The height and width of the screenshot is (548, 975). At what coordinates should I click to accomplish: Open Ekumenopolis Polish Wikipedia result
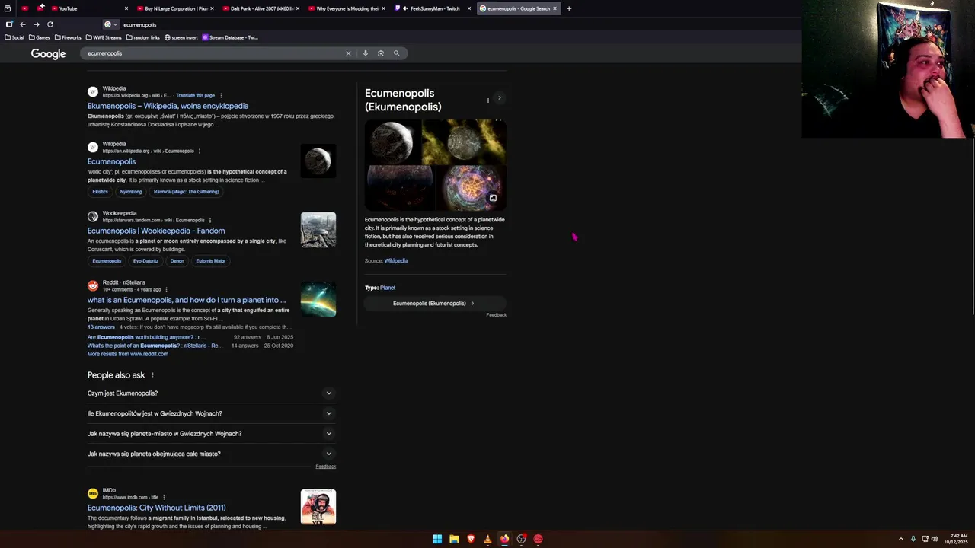[x=168, y=106]
